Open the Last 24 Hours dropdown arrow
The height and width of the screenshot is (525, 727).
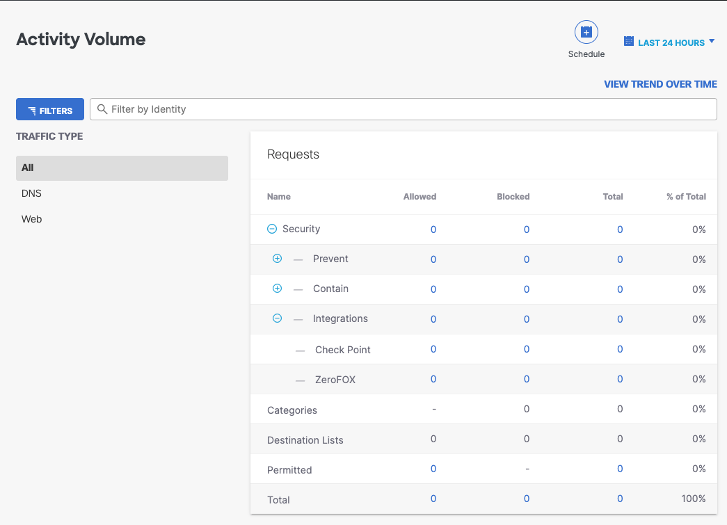click(x=712, y=41)
